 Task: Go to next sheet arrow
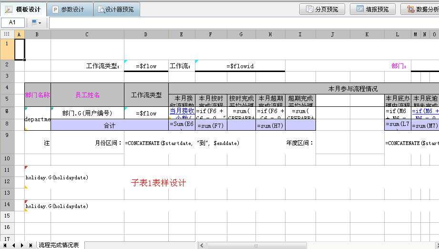point(22,245)
